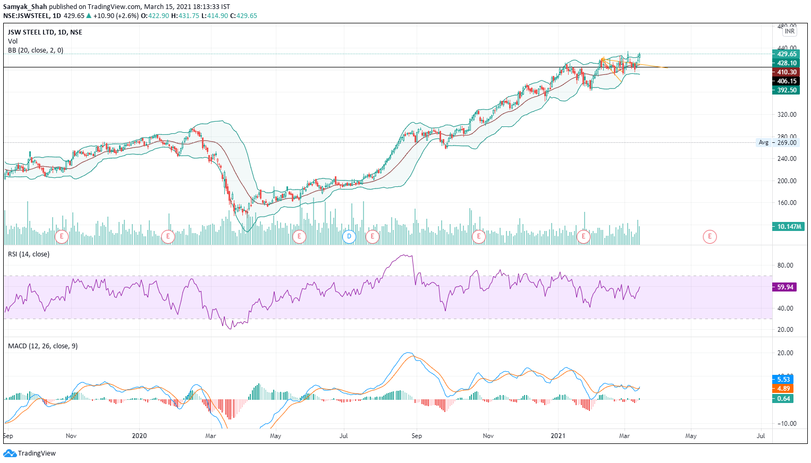Click the 2021 label on the time axis
Viewport: 811px width, 463px height.
(x=558, y=436)
